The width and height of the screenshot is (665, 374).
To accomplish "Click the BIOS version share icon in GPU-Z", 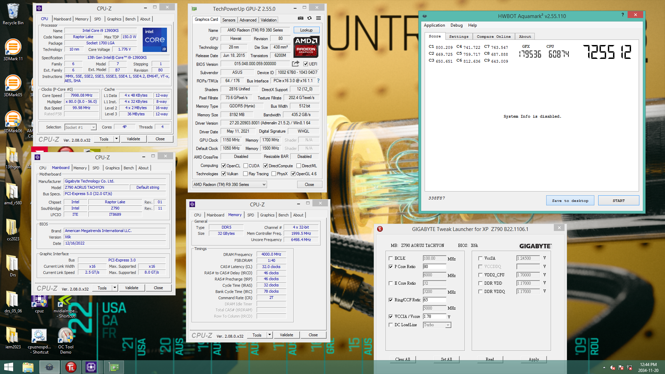I will click(x=295, y=64).
